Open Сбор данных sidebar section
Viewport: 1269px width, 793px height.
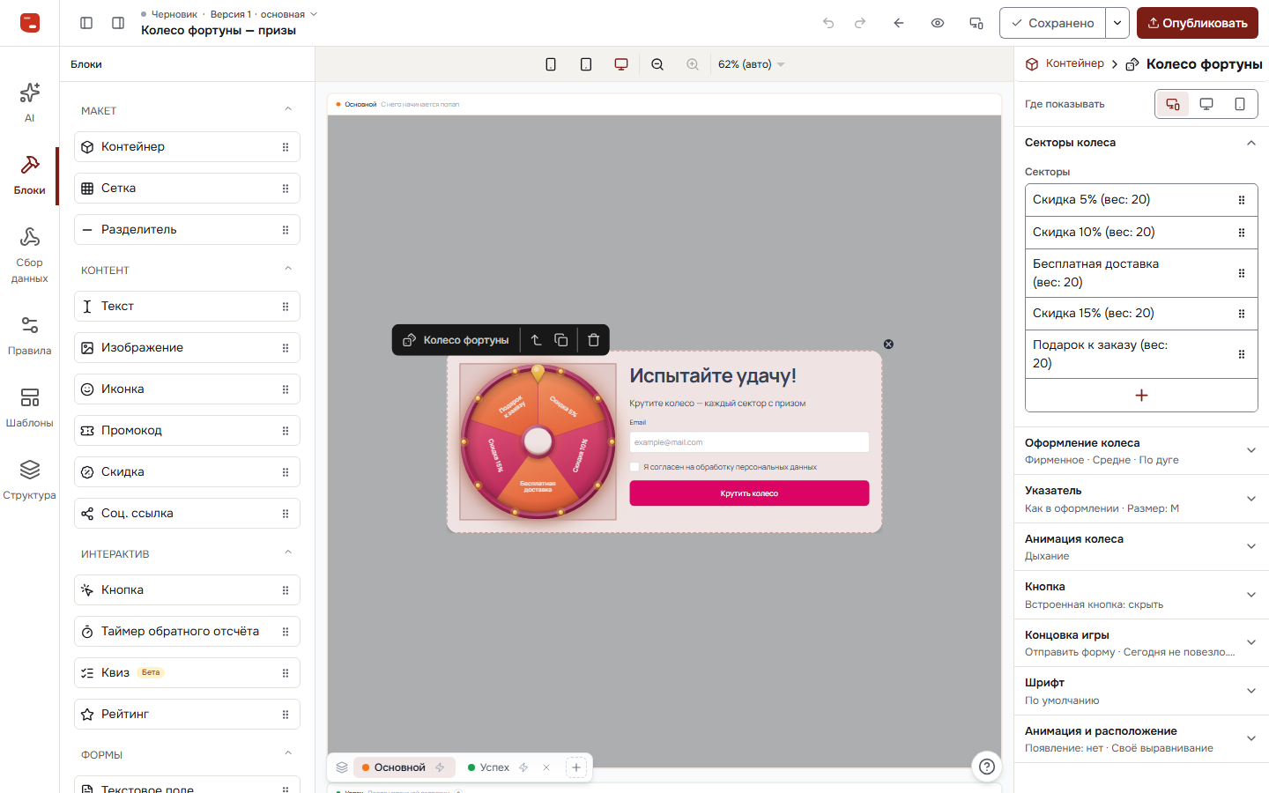29,256
